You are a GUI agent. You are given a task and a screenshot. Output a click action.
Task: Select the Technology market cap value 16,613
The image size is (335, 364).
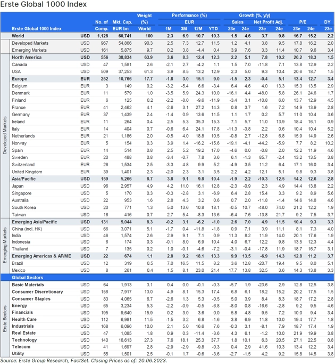124,340
